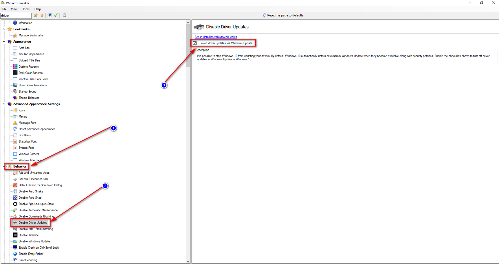
Task: Select the Icons item icon
Action: pyautogui.click(x=15, y=110)
